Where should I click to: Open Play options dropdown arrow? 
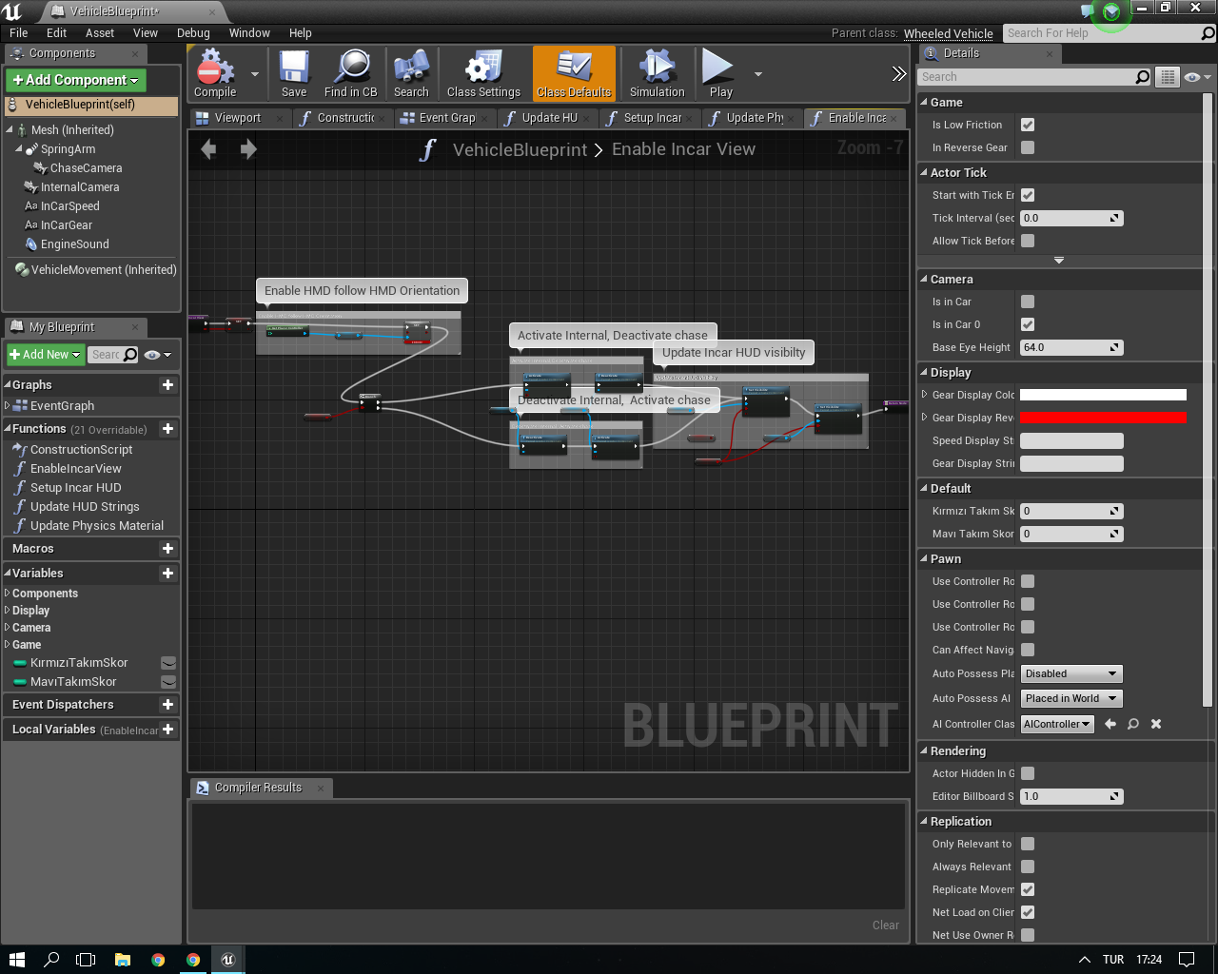tap(758, 73)
